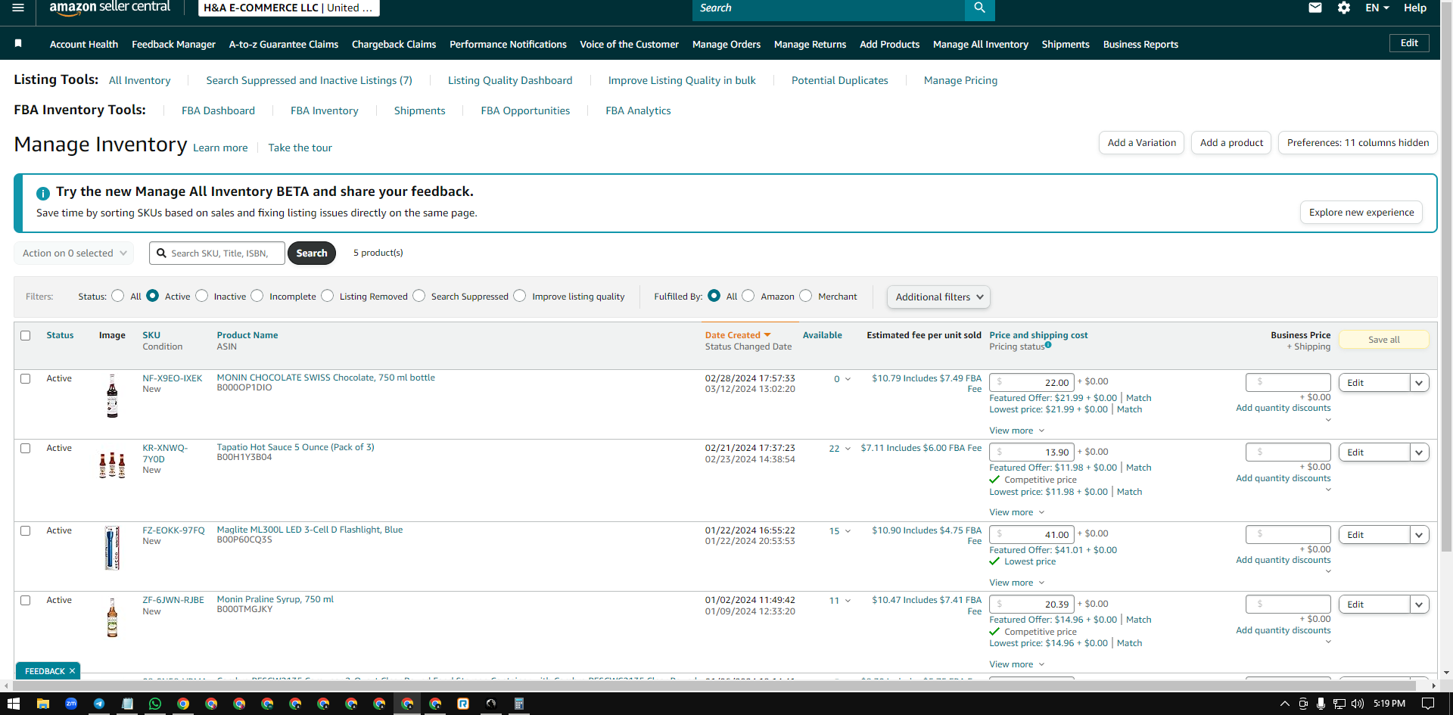The height and width of the screenshot is (715, 1453).
Task: Show hidden system tray icons
Action: point(1284,704)
